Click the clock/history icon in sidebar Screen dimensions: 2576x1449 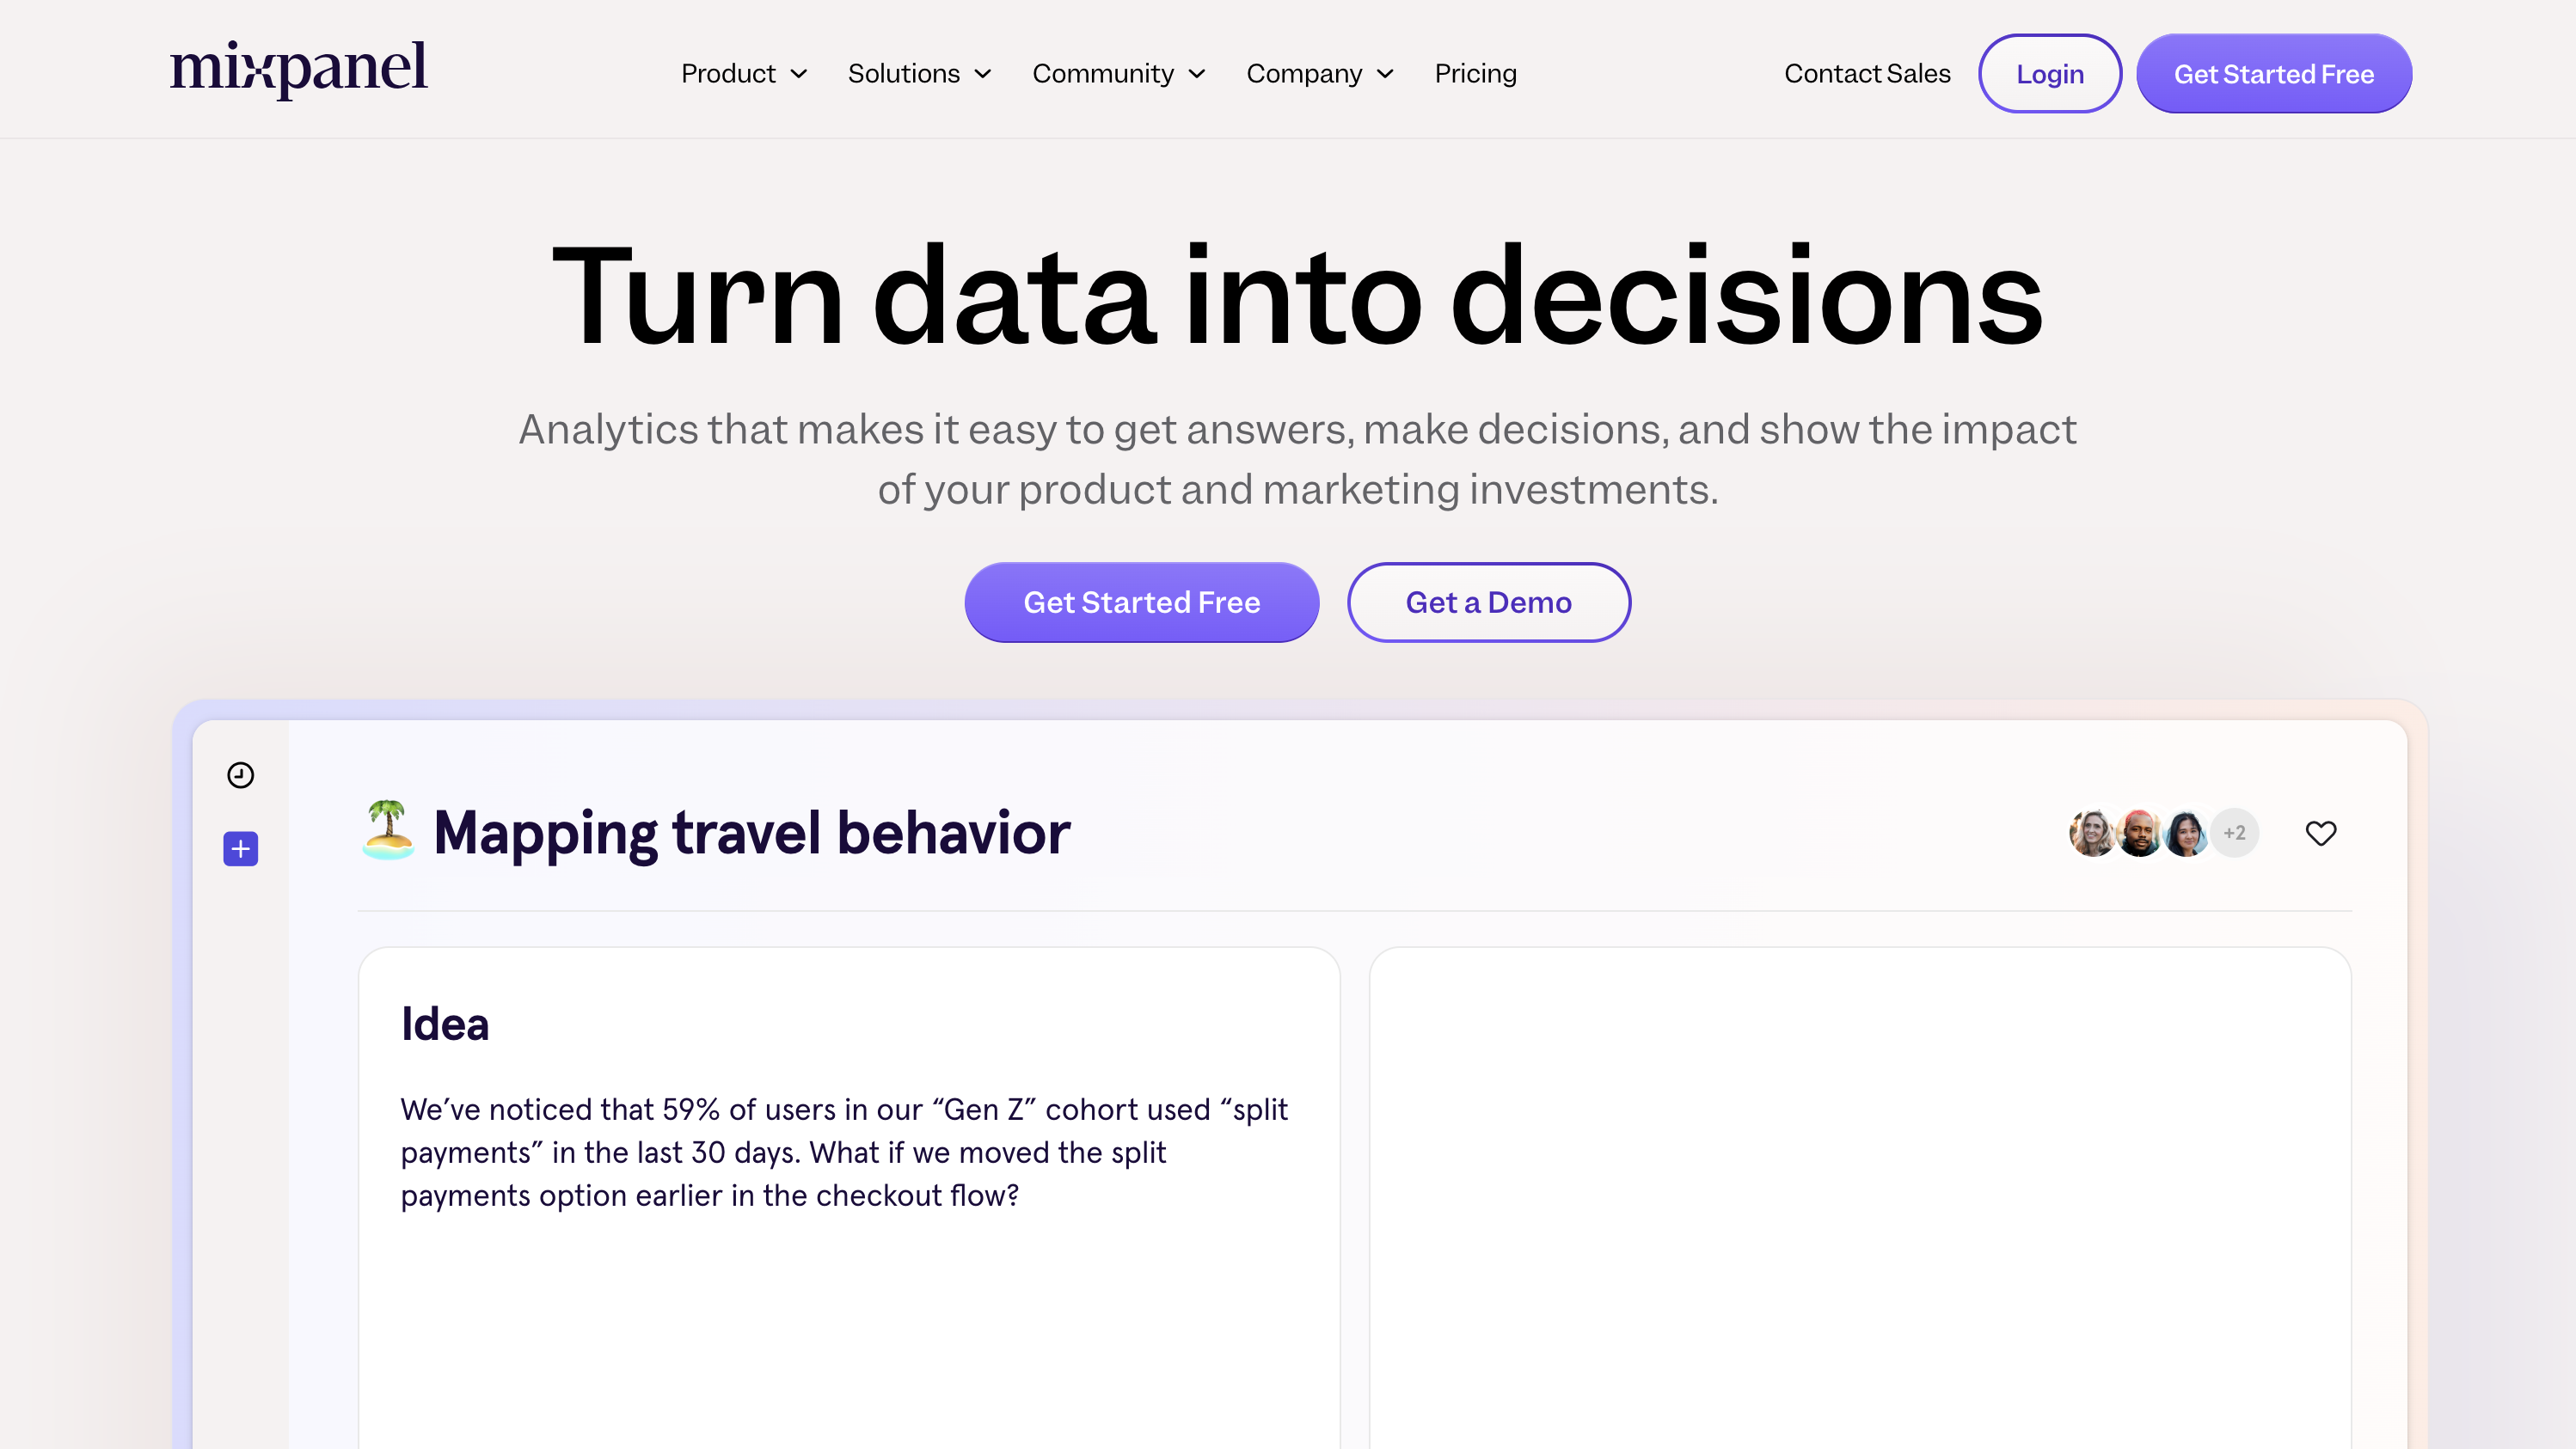tap(241, 775)
